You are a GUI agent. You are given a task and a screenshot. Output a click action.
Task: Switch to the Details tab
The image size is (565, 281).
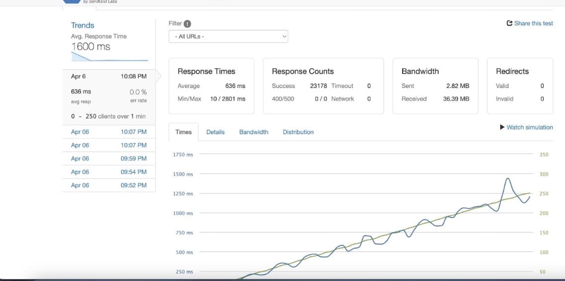coord(215,132)
